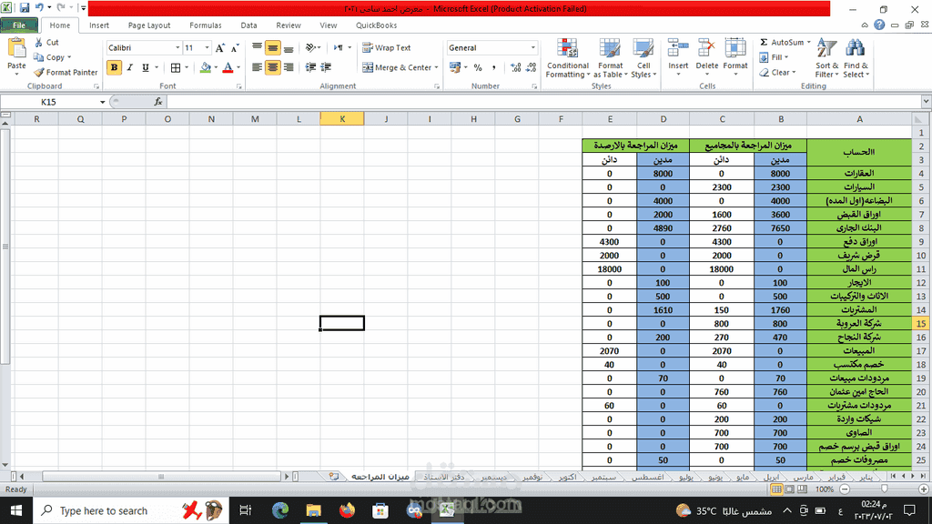The width and height of the screenshot is (932, 524).
Task: Toggle Italic formatting
Action: [x=129, y=67]
